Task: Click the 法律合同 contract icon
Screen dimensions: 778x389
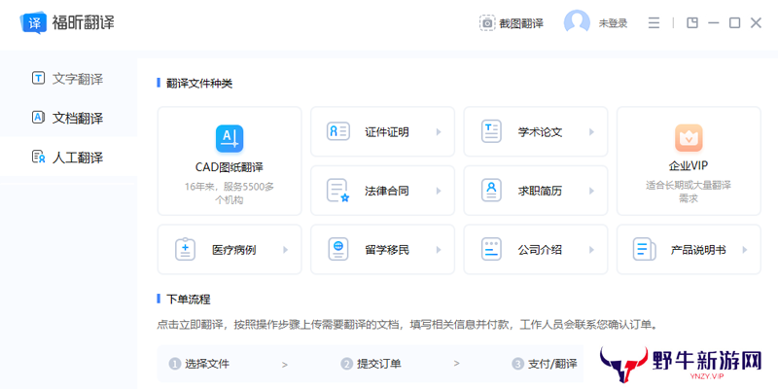Action: 338,191
